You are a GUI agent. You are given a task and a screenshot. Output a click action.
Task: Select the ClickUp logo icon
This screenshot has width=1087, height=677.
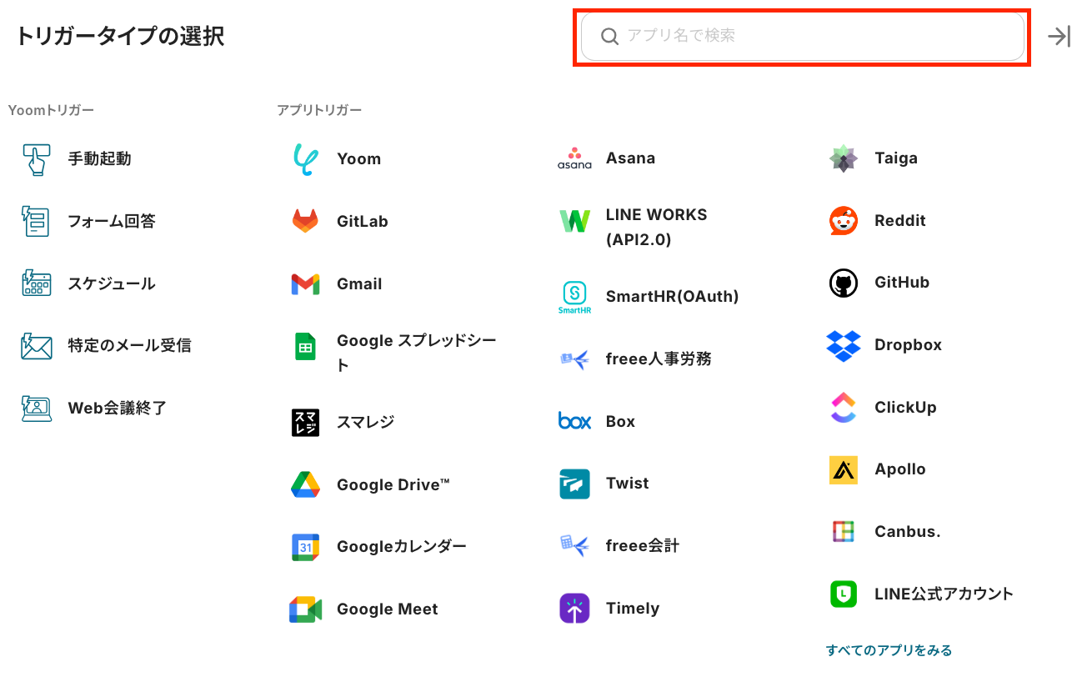tap(844, 408)
